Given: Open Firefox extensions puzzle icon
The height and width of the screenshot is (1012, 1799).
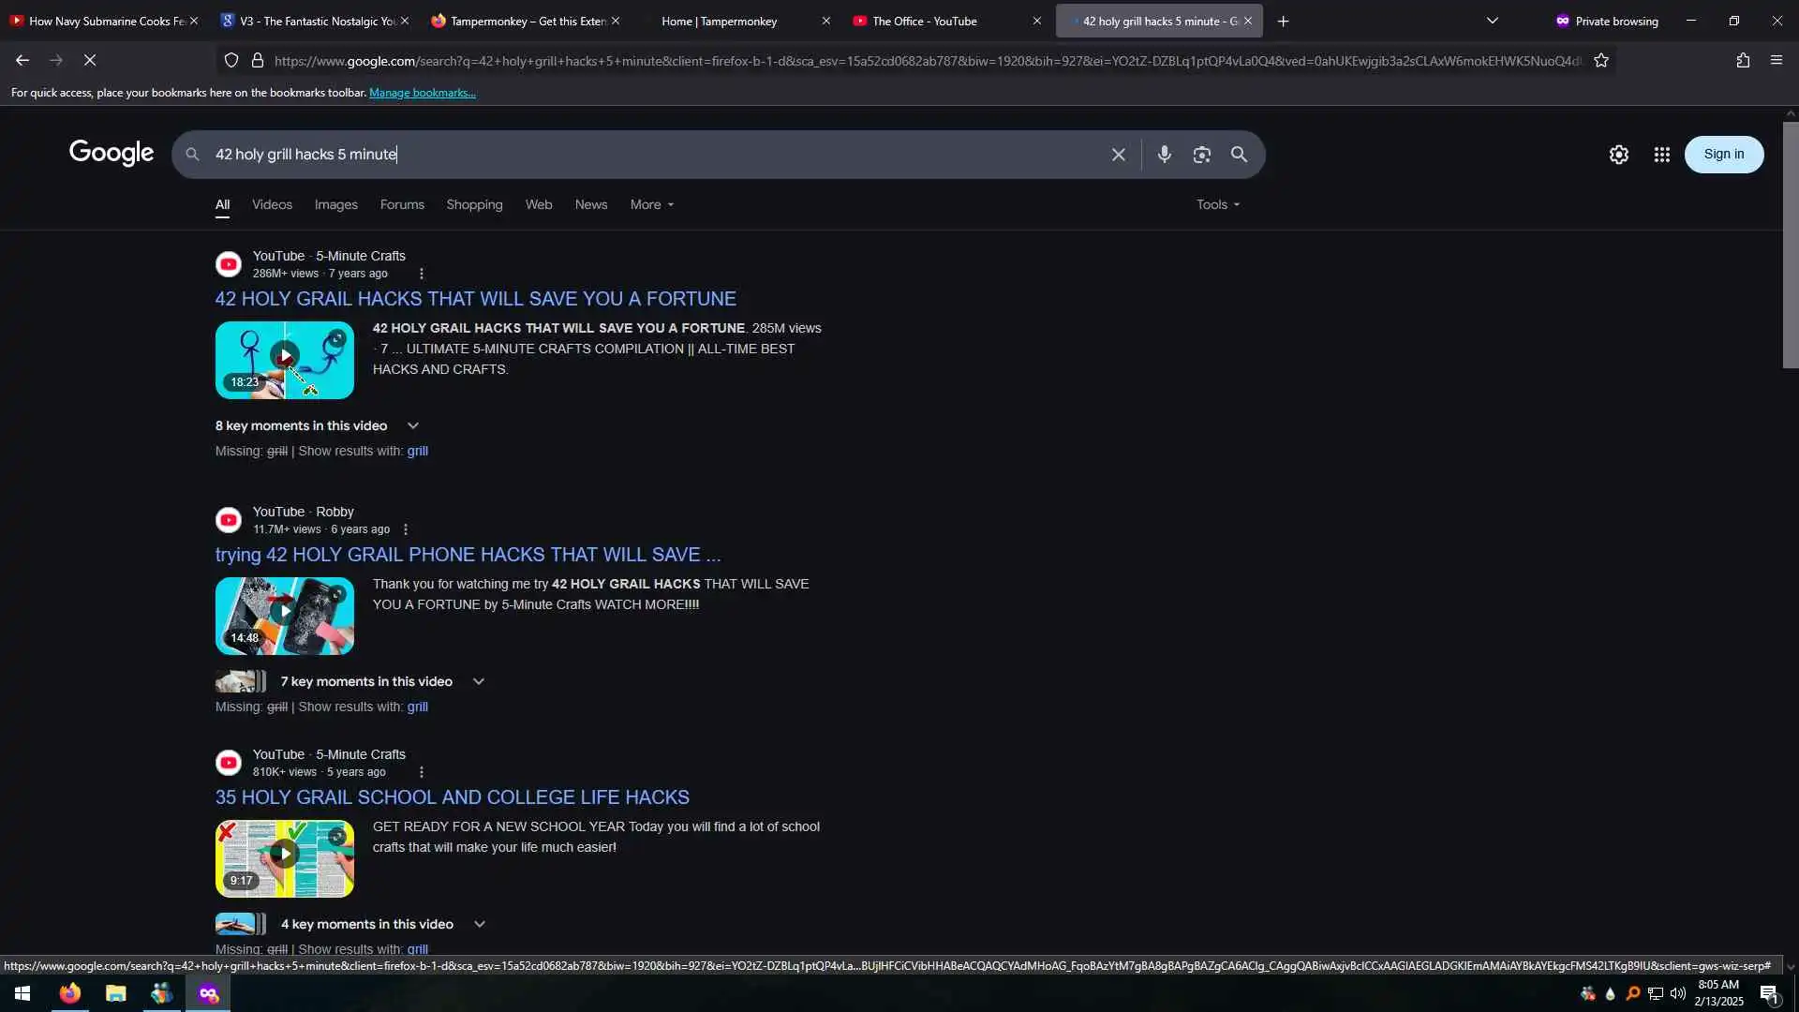Looking at the screenshot, I should click(1743, 61).
